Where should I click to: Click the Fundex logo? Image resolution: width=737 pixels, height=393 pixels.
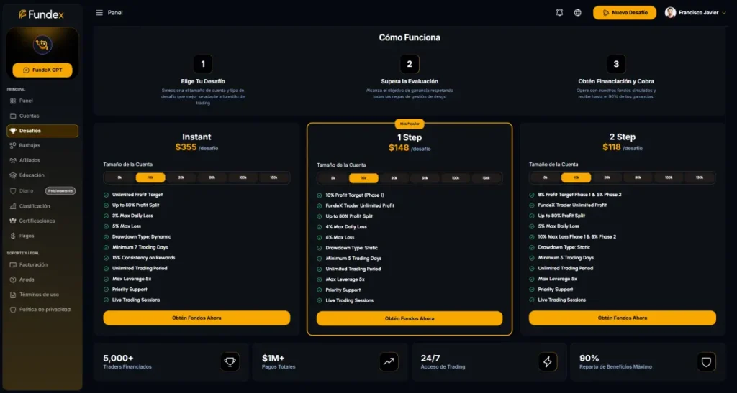tap(41, 14)
